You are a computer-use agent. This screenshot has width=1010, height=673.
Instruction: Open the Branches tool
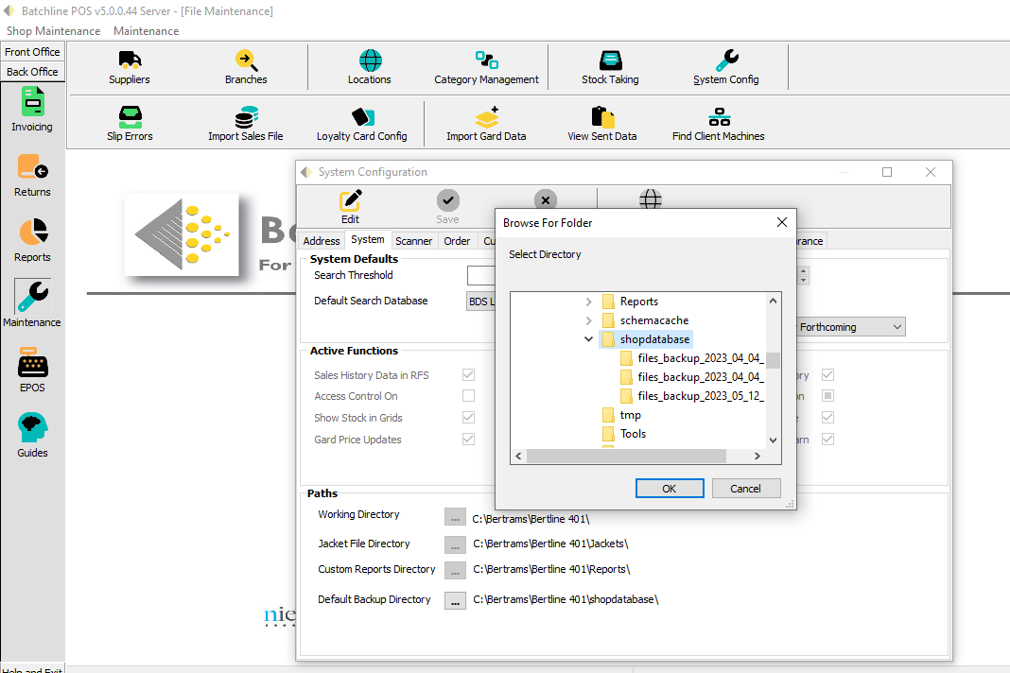click(x=246, y=68)
